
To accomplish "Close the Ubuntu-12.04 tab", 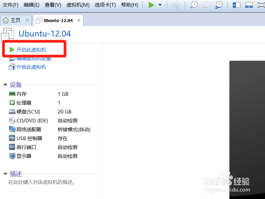I will click(x=79, y=20).
